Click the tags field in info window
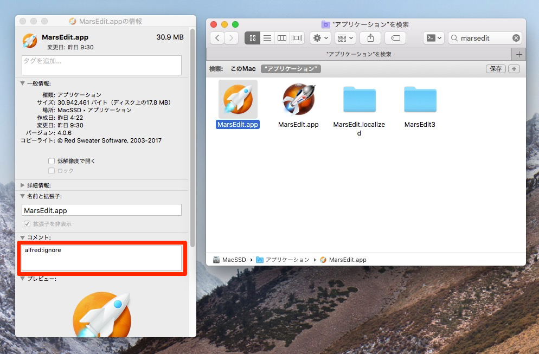Viewport: 539px width, 354px height. (101, 65)
